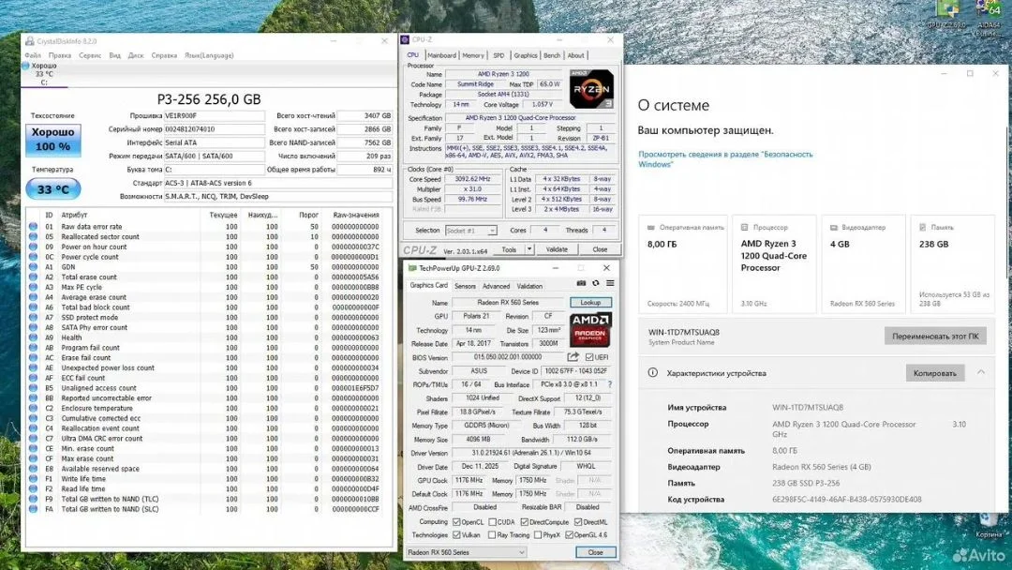Screen dimensions: 1012x570
Task: Click the status circle of Power on hour count
Action: [33, 247]
